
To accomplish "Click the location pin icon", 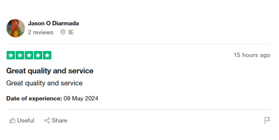I will click(x=63, y=32).
